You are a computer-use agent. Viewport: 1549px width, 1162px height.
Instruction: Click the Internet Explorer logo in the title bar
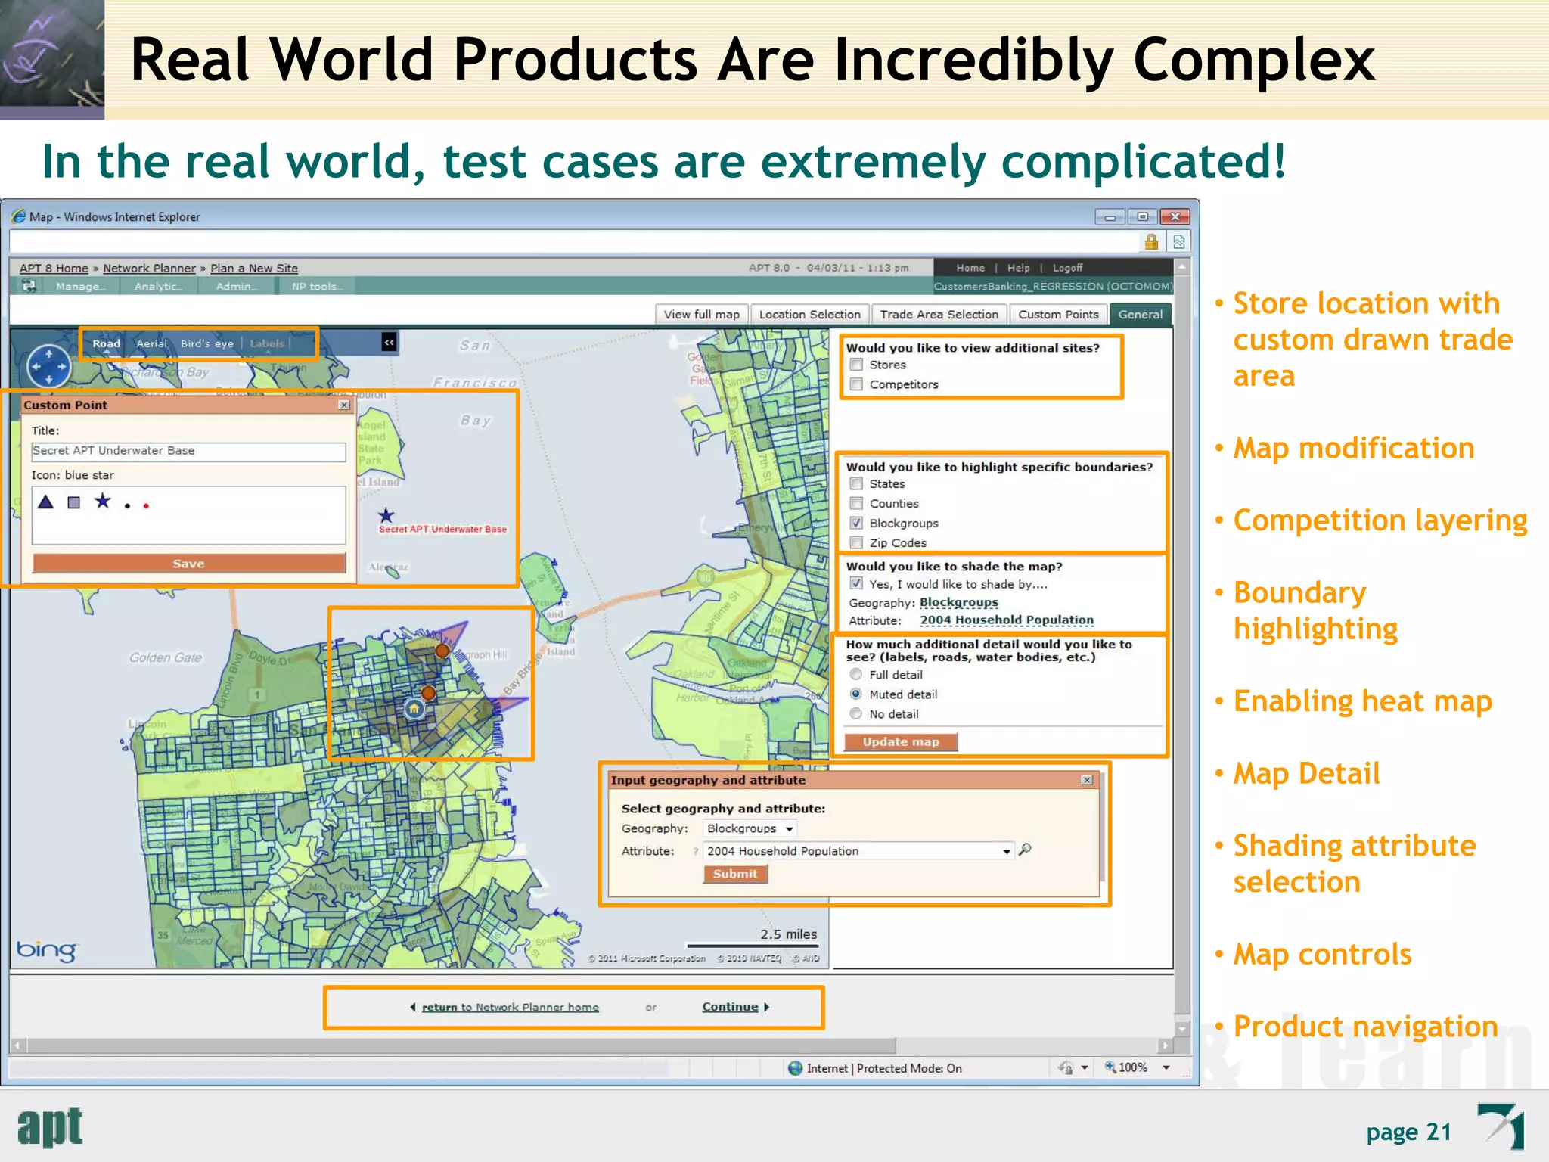pyautogui.click(x=18, y=216)
